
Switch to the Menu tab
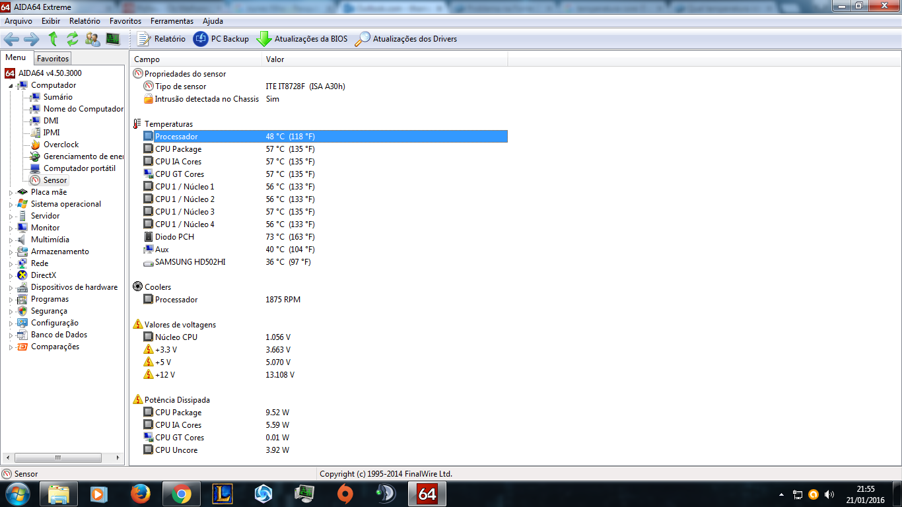16,58
